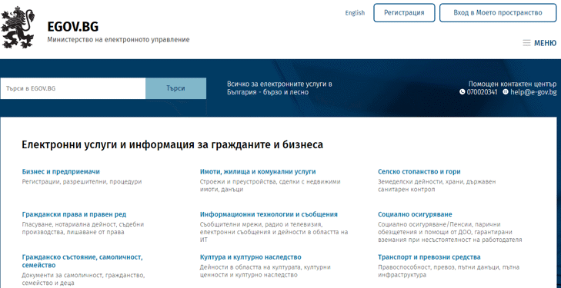Open the hamburger menu icon next to МЕНЮ
Screen dimensions: 561x288
tap(526, 43)
